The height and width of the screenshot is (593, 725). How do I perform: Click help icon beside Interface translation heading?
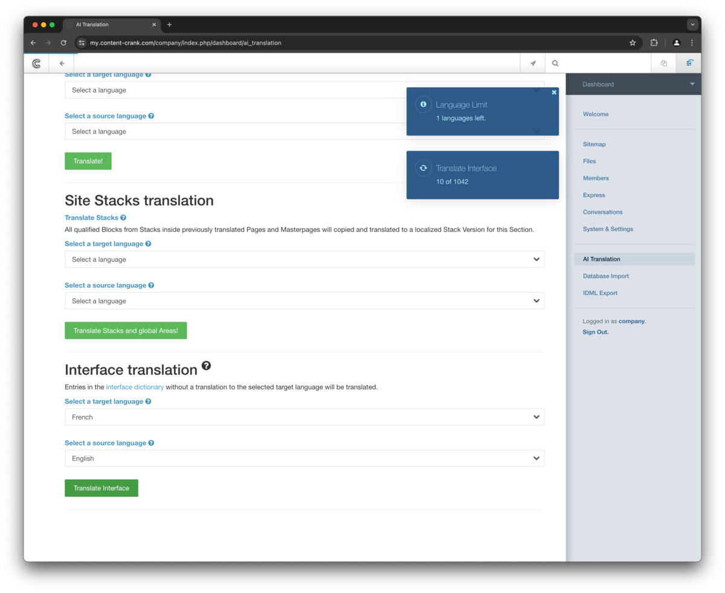coord(206,366)
